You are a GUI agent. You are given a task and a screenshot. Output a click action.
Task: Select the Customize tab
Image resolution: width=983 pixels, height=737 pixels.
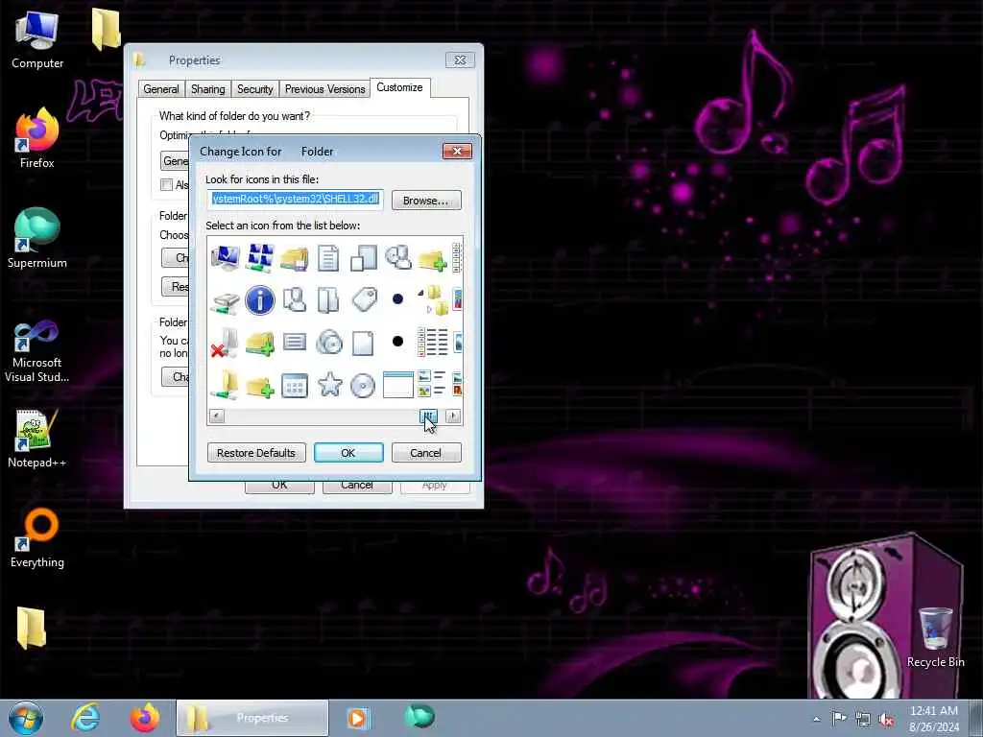click(x=399, y=87)
